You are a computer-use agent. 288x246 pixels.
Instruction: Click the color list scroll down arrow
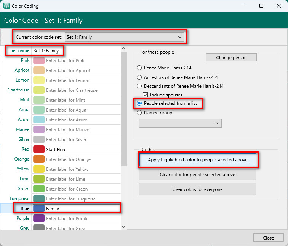(x=123, y=227)
